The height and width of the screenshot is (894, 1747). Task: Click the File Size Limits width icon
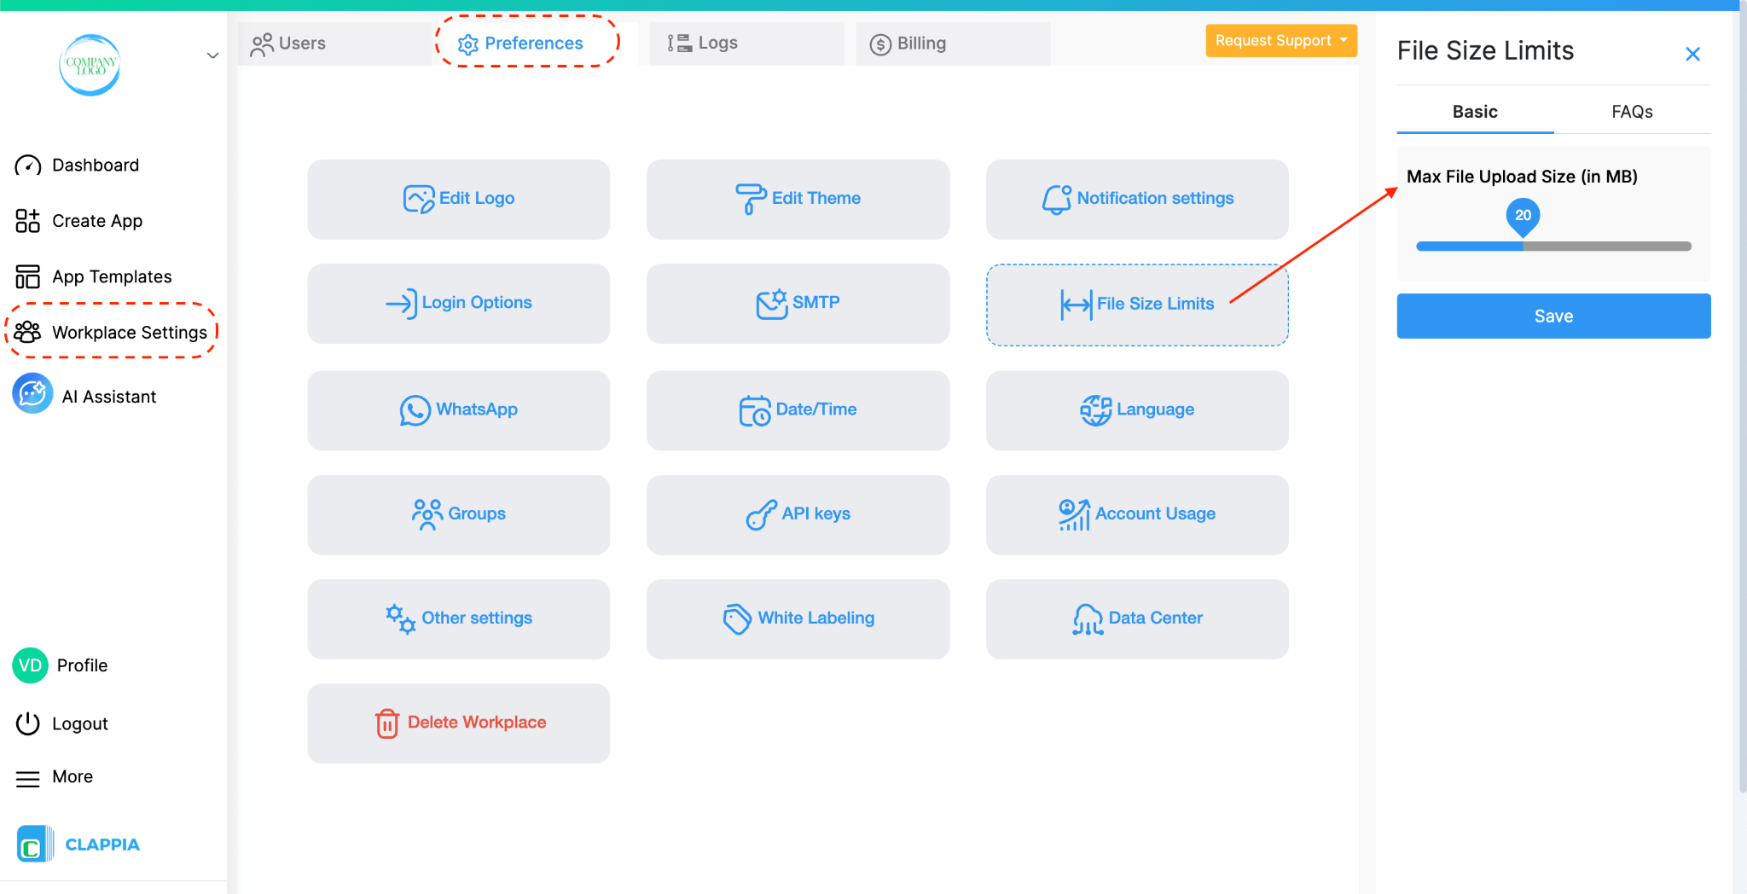coord(1077,304)
